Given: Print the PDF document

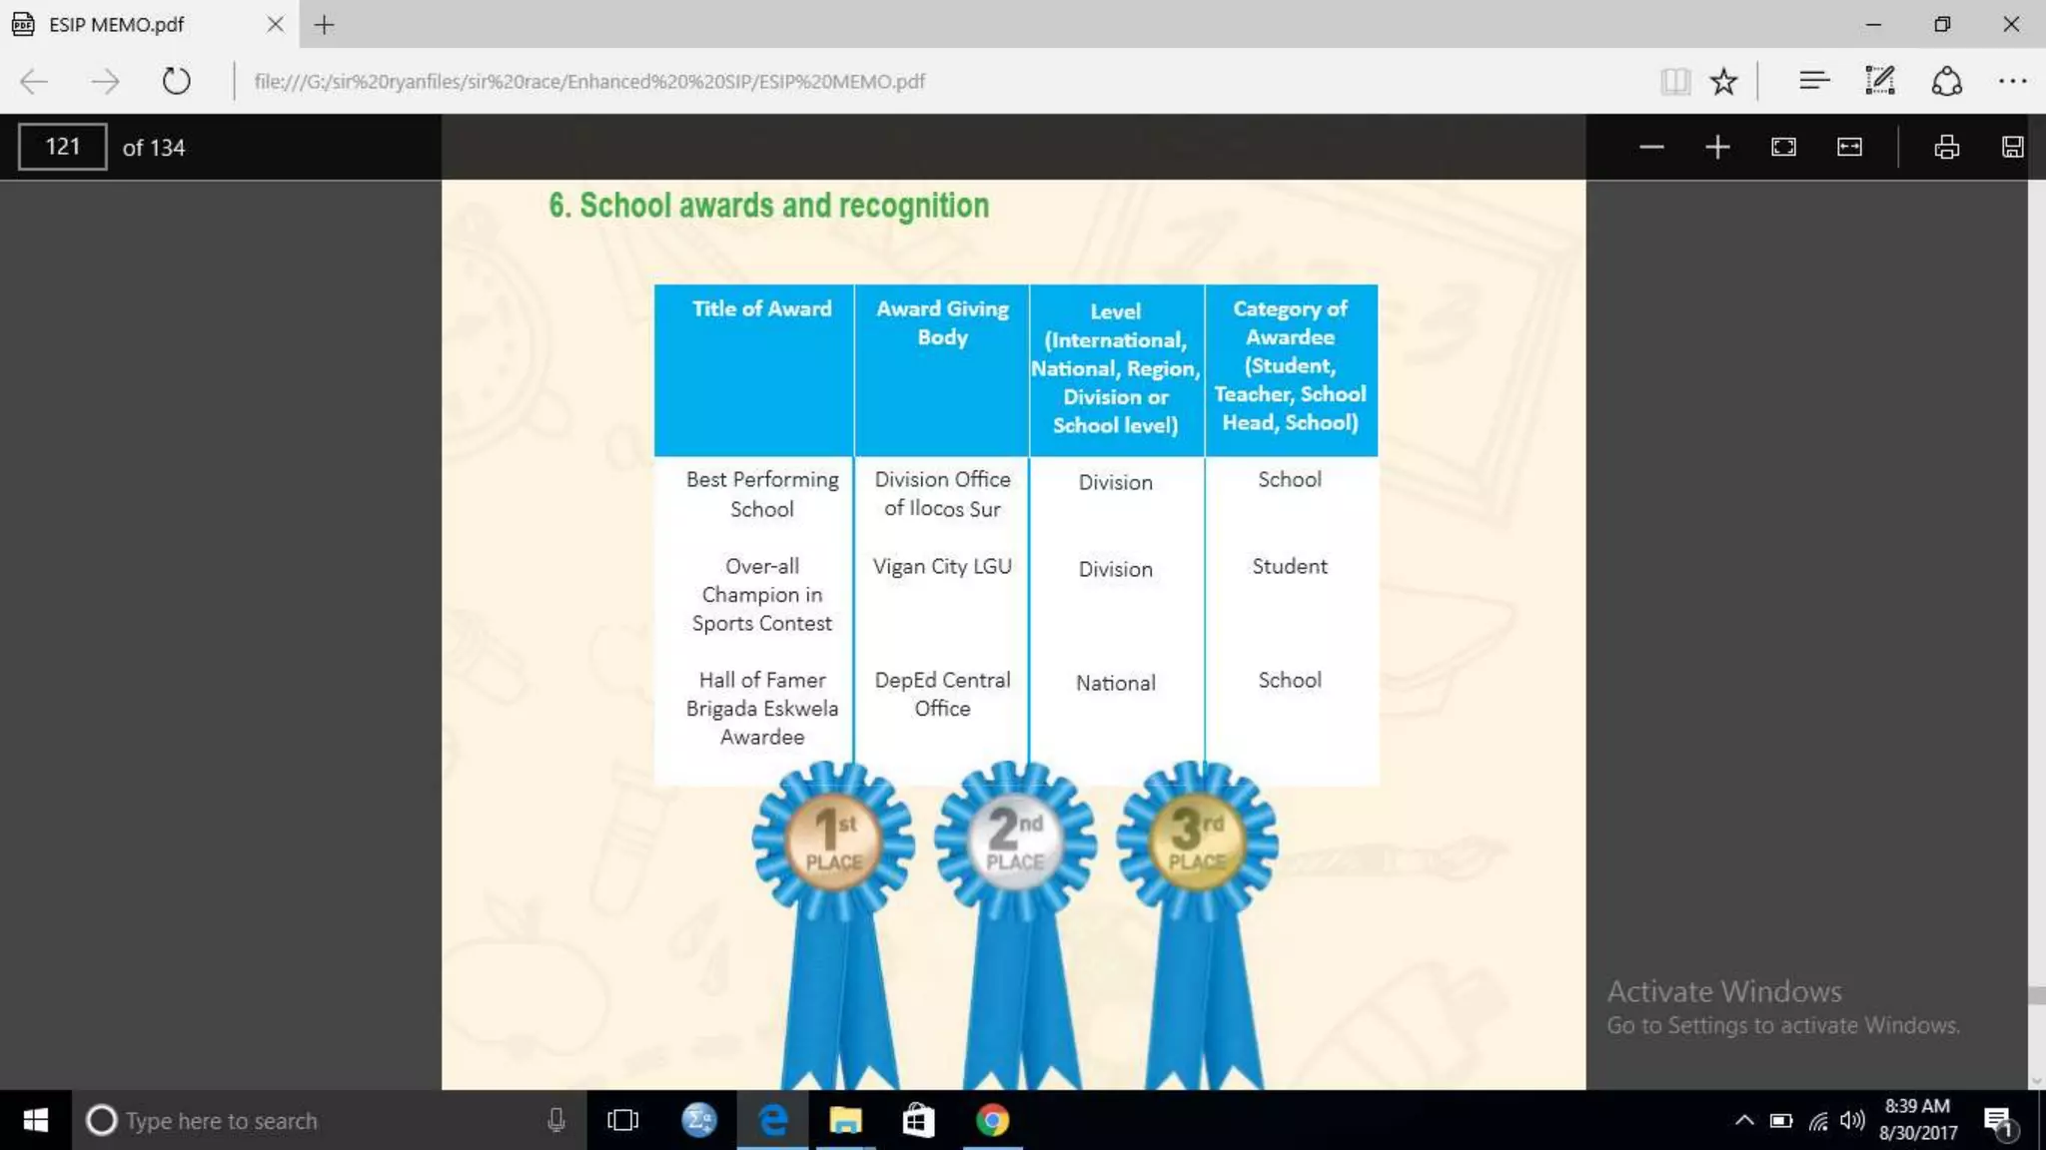Looking at the screenshot, I should [x=1946, y=148].
